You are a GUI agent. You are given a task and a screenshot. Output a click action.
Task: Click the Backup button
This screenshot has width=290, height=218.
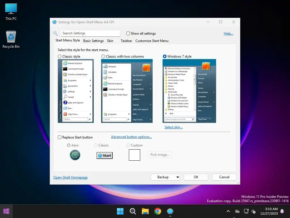point(163,177)
